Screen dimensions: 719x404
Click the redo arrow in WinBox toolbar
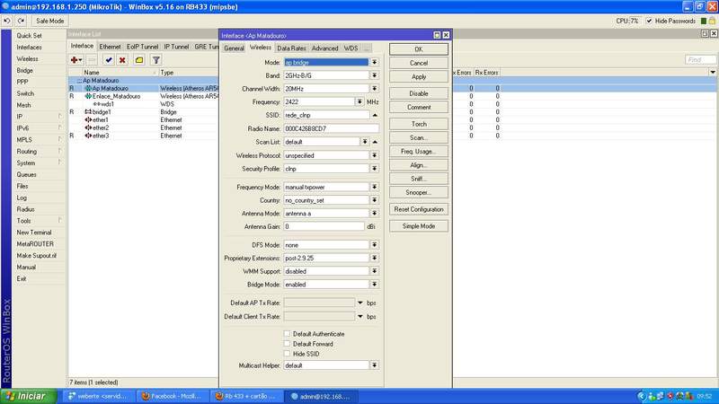pyautogui.click(x=21, y=21)
